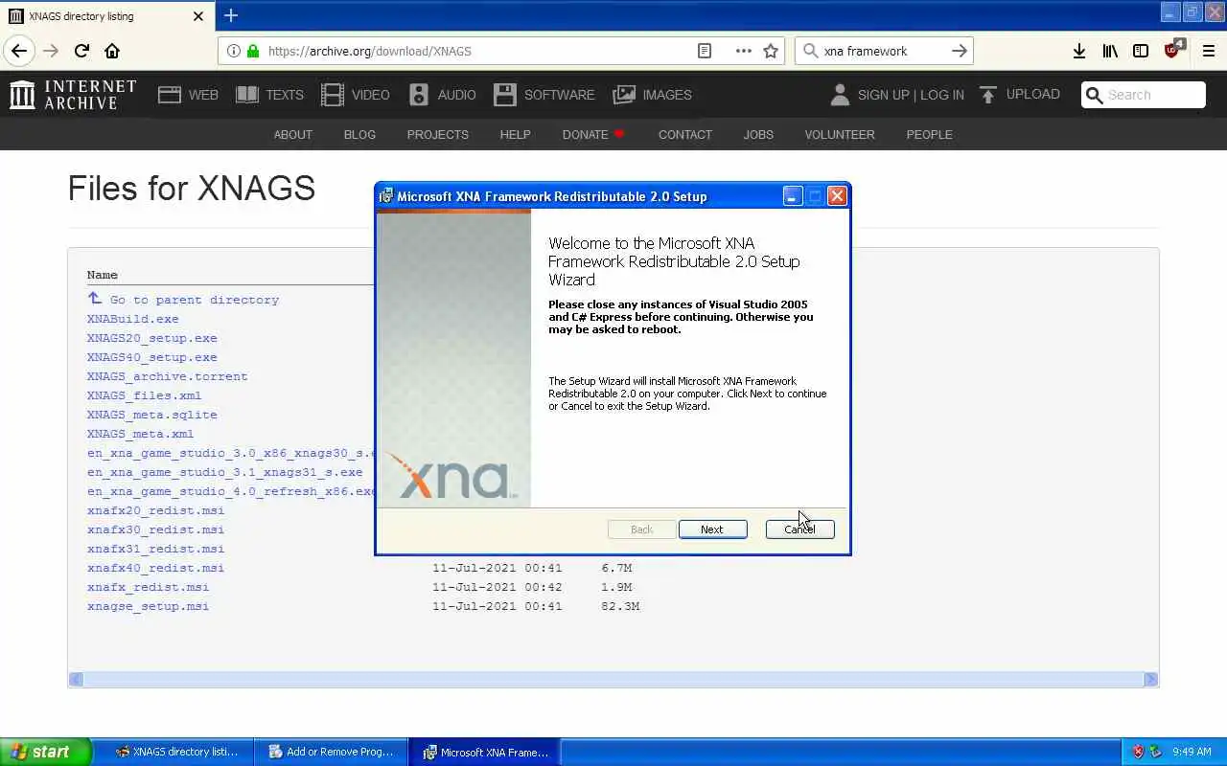The height and width of the screenshot is (766, 1227).
Task: Open the browser hamburger menu
Action: [x=1209, y=51]
